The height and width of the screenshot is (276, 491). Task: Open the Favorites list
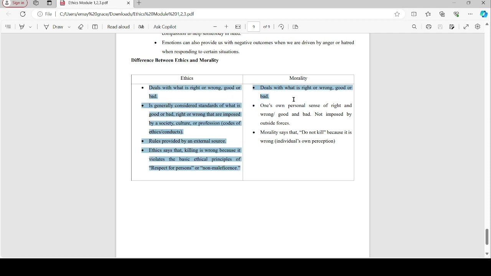click(x=428, y=14)
